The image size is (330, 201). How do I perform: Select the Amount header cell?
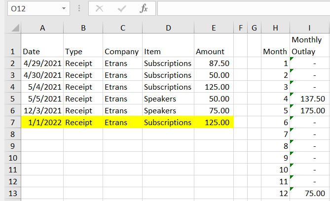(213, 51)
